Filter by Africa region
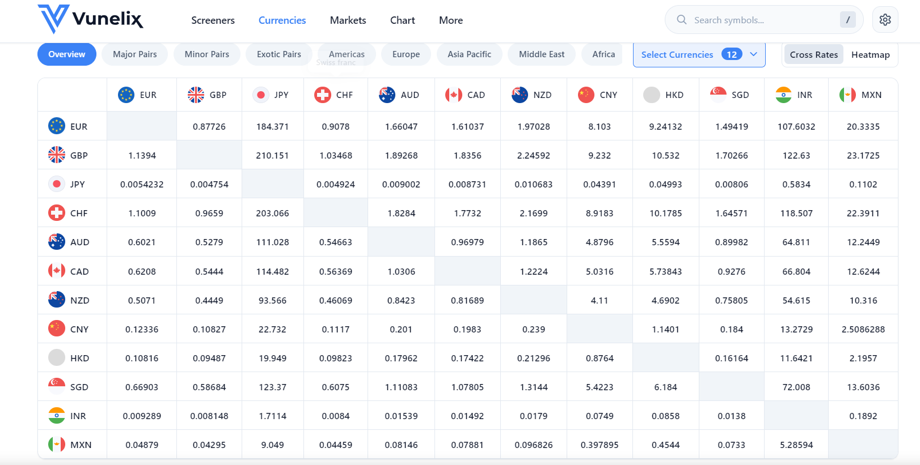The height and width of the screenshot is (465, 920). 604,54
